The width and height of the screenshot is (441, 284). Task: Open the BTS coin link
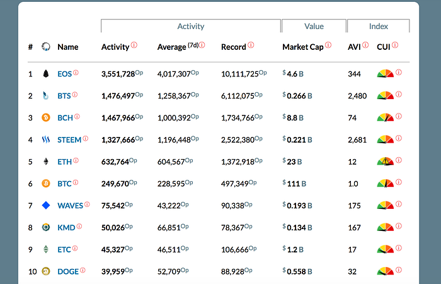point(64,96)
